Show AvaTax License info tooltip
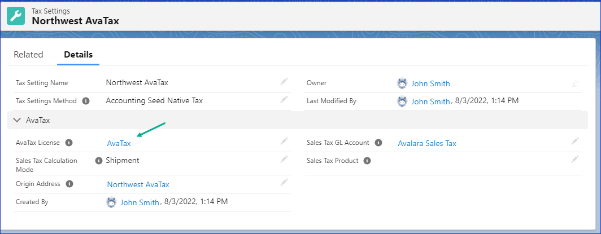Viewport: 601px width, 234px height. point(68,143)
